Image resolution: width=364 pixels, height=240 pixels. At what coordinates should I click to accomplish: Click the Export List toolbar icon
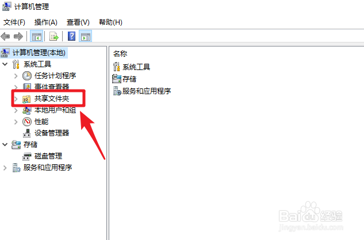[54, 36]
